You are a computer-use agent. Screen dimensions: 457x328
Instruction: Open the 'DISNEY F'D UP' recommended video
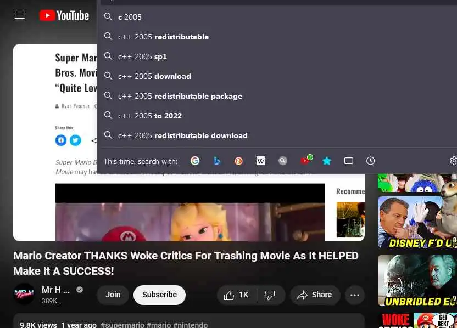(x=417, y=222)
